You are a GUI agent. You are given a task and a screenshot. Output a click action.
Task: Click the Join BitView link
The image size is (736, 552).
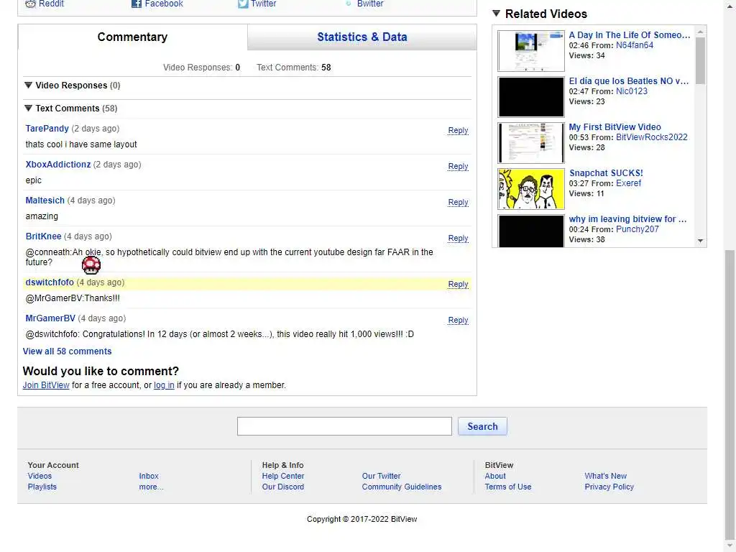(x=46, y=385)
